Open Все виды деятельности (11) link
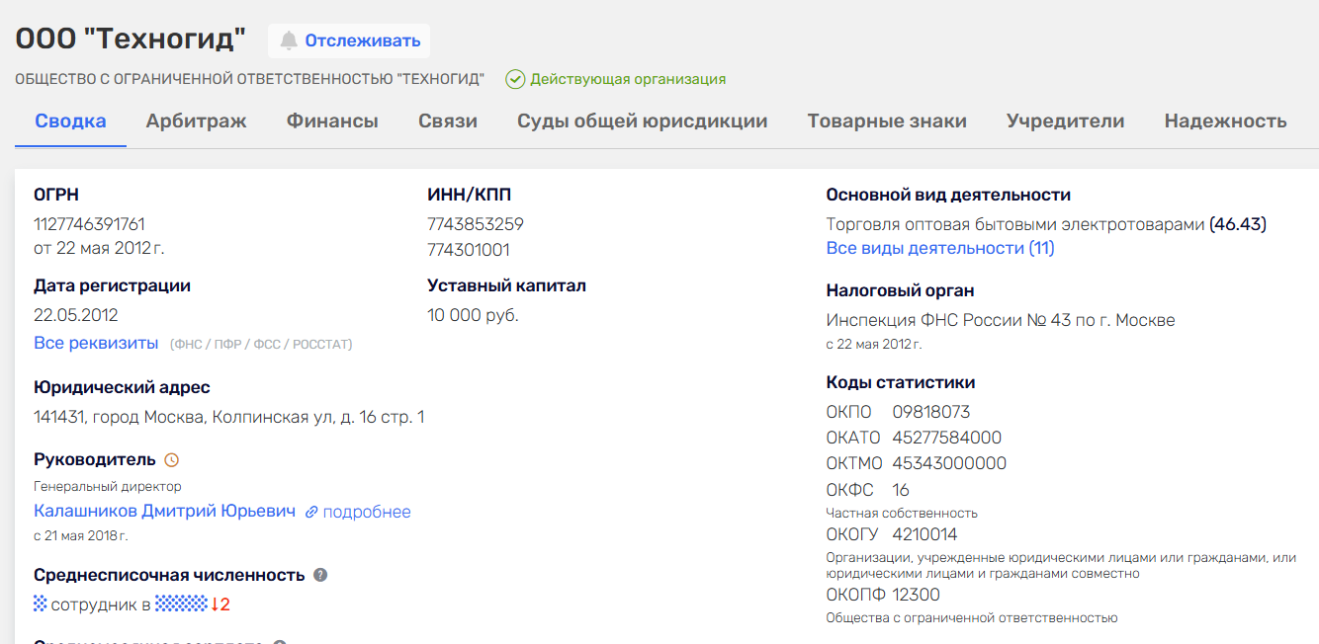This screenshot has height=644, width=1319. 940,248
